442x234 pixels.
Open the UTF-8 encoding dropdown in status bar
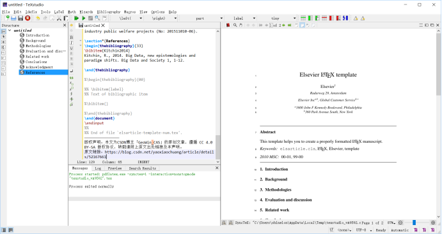coord(363,230)
